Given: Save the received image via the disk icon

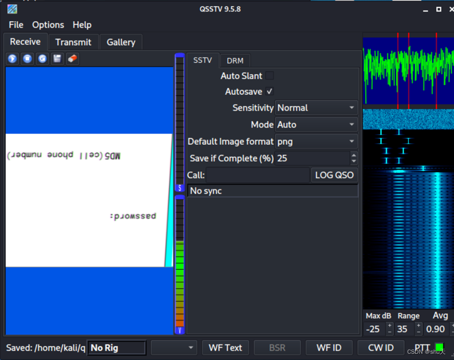Looking at the screenshot, I should pos(57,59).
